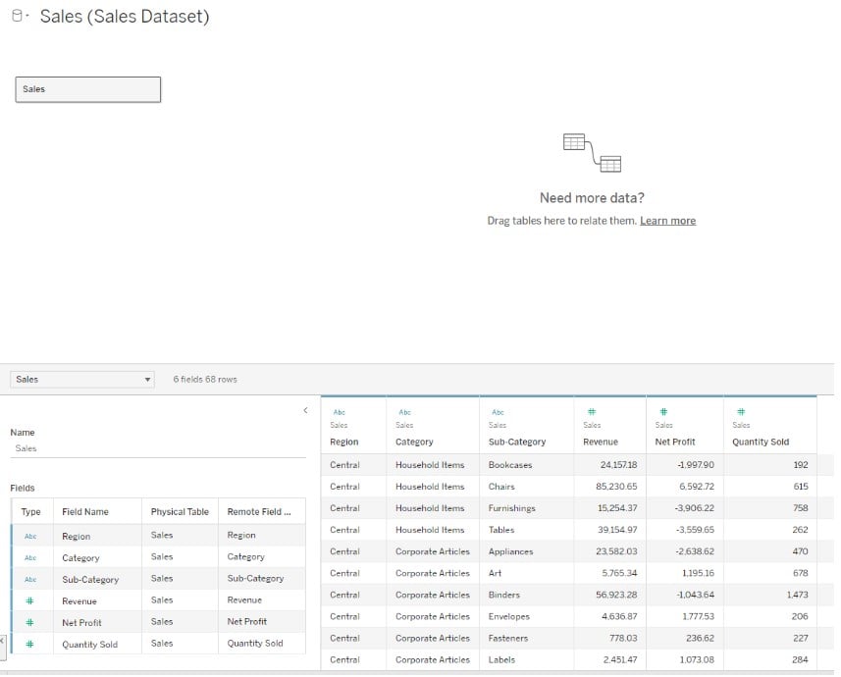Click the revenue value 85,230.65

coord(616,487)
